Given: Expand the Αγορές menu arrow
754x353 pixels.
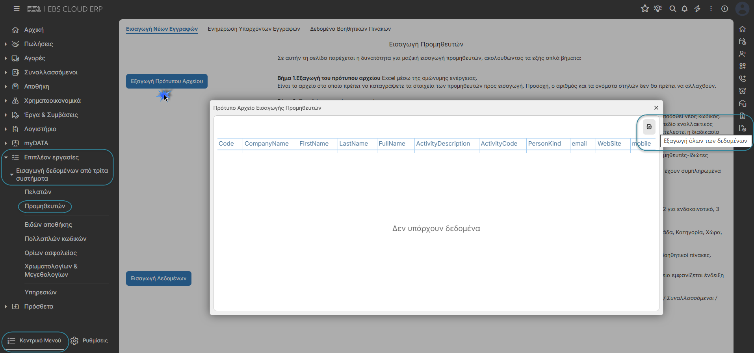Looking at the screenshot, I should pyautogui.click(x=6, y=58).
